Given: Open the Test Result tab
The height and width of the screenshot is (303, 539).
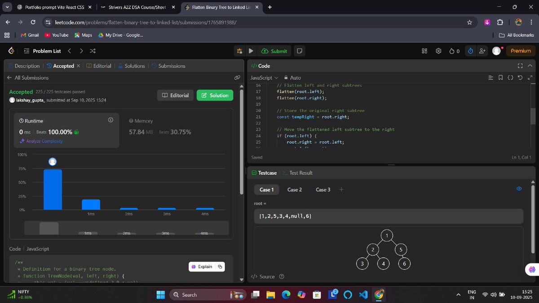Looking at the screenshot, I should click(298, 173).
